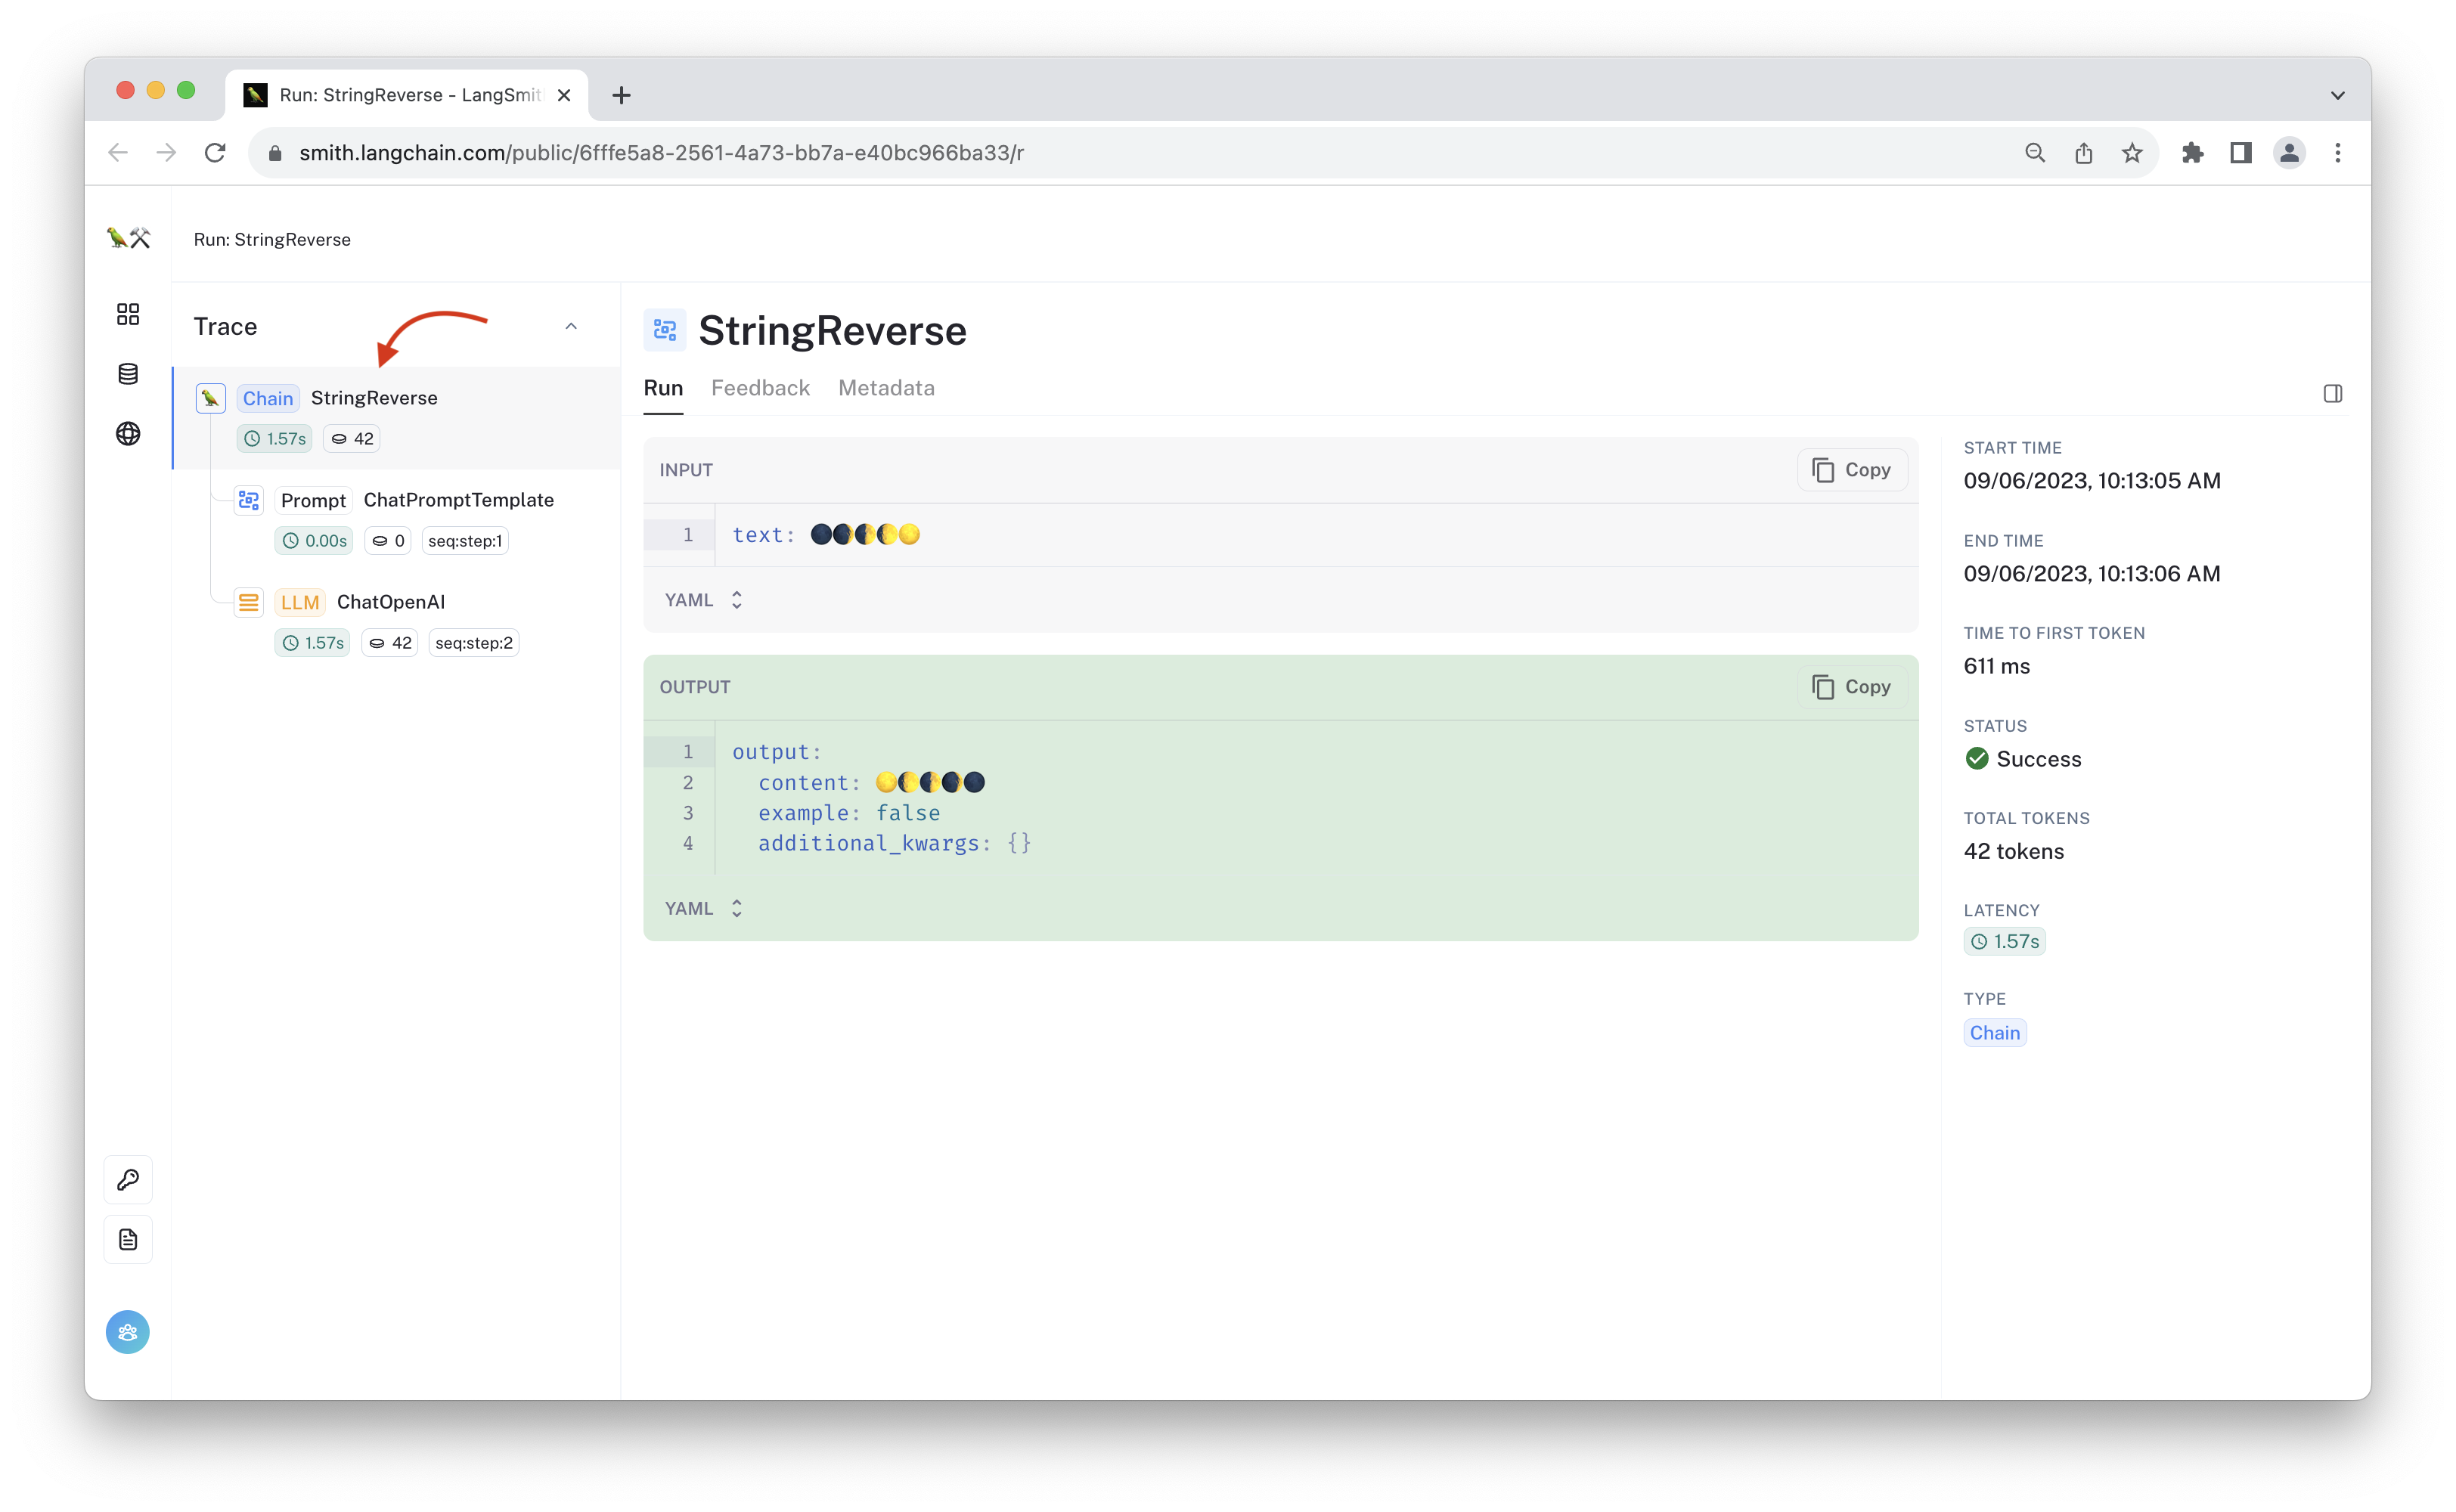Toggle the browser side panel icon
Viewport: 2456px width, 1512px height.
click(2241, 153)
